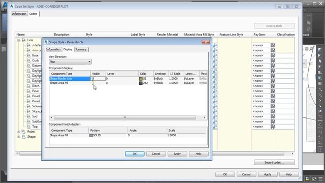Open AutoCAD status bar customization menu icon
Screen dimensions: 325x183
coord(320,178)
